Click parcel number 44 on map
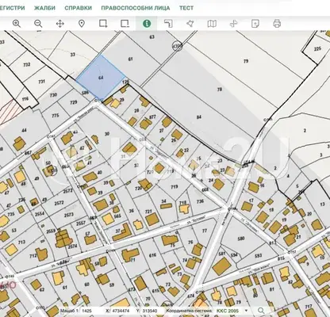The height and width of the screenshot is (317, 330). 24,130
